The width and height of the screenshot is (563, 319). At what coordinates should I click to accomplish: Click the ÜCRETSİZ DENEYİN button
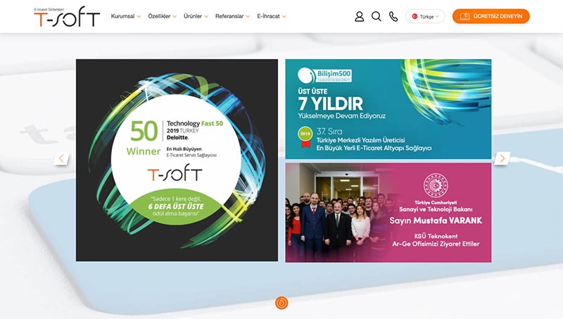tap(491, 16)
